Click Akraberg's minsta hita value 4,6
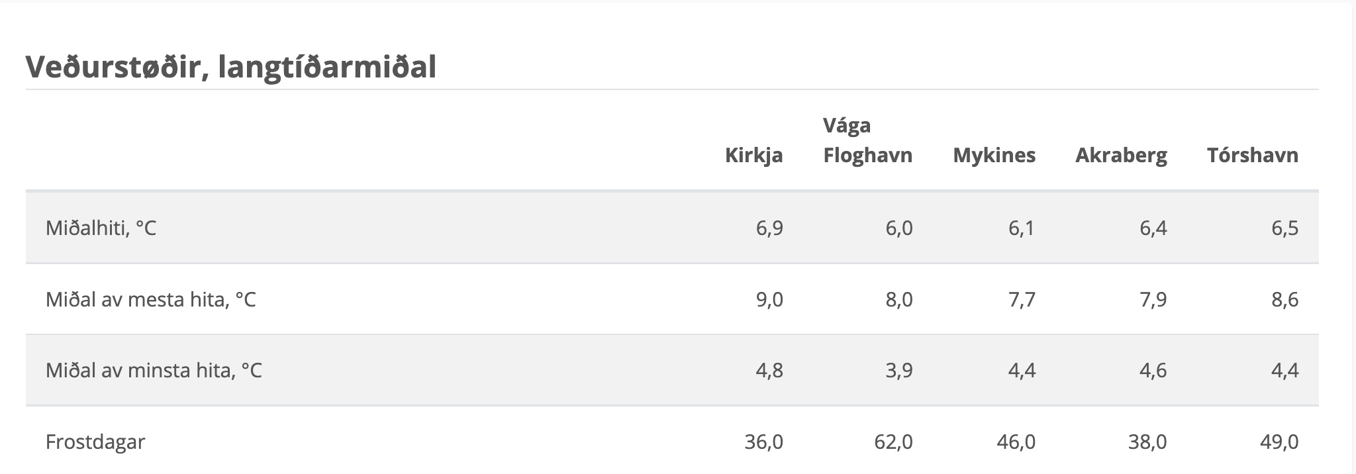 pos(1153,370)
